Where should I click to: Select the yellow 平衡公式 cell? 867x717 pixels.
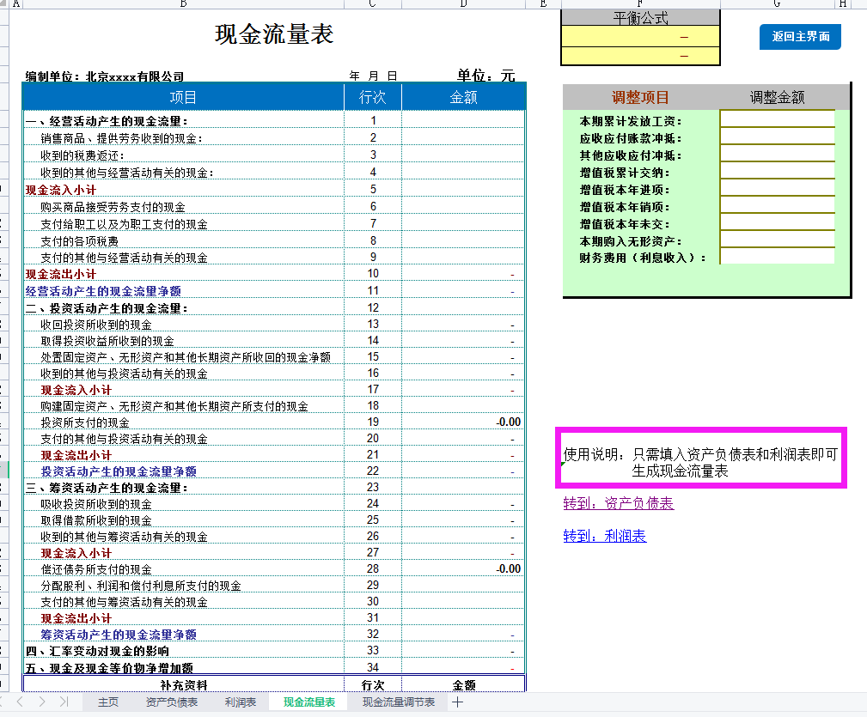click(640, 37)
